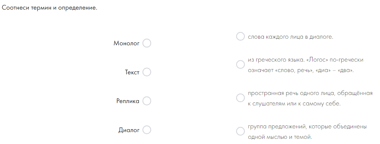The height and width of the screenshot is (144, 380).
Task: Mark the circle before the 'группа предложений' definition
Action: click(240, 131)
